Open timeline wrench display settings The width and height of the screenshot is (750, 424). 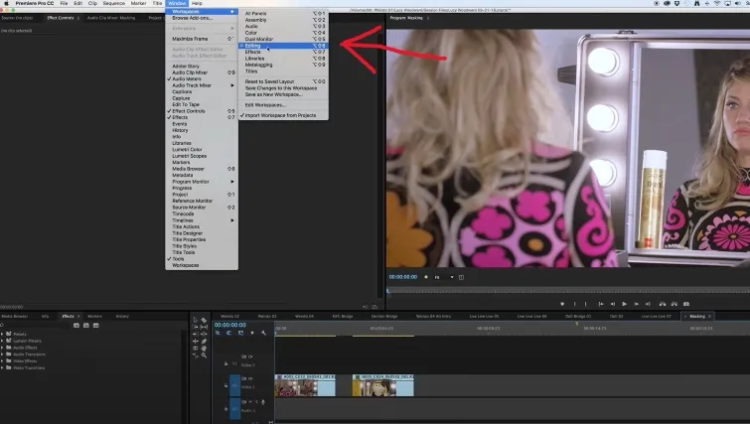[263, 333]
